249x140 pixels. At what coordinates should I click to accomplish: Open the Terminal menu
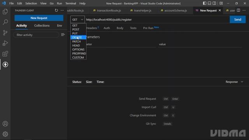point(71,3)
